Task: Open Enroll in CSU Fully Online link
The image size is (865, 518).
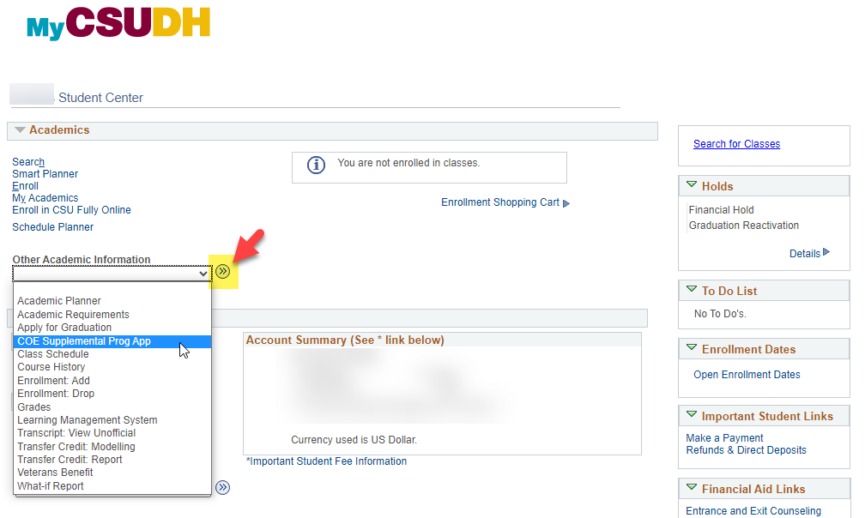Action: [72, 210]
